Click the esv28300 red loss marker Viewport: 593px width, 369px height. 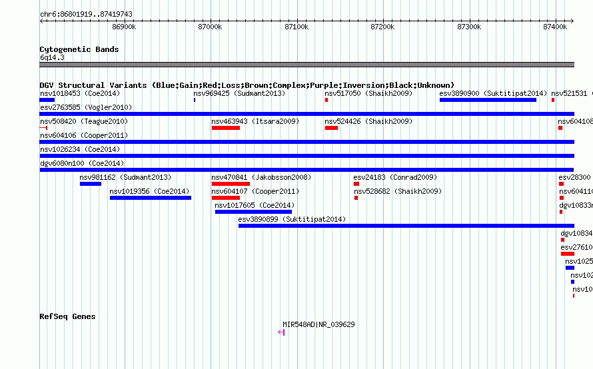(561, 184)
